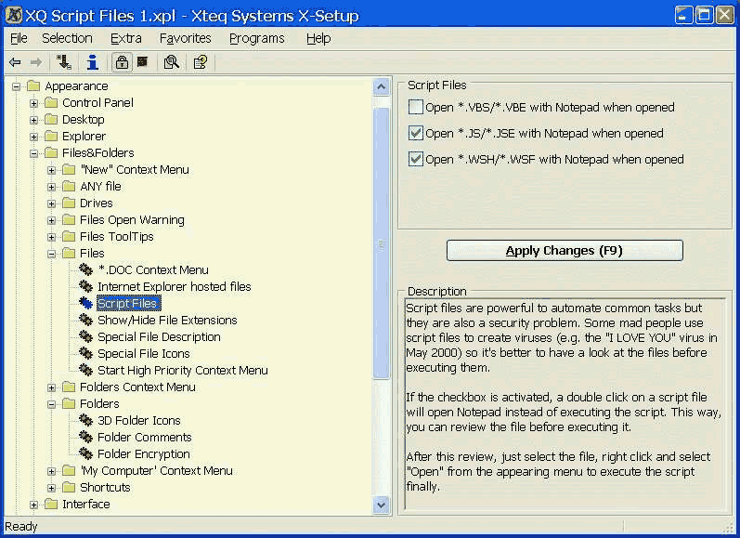Image resolution: width=740 pixels, height=538 pixels.
Task: Click the question mark help toolbar icon
Action: tap(200, 62)
